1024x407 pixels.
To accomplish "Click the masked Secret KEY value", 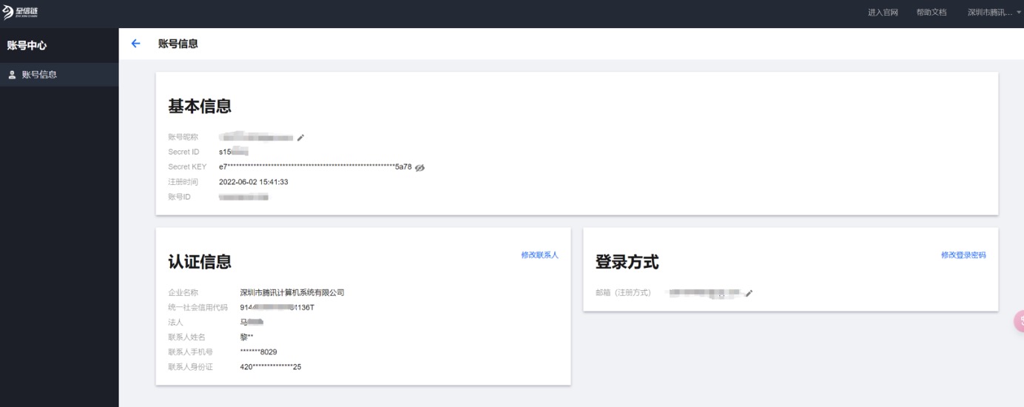I will 315,167.
